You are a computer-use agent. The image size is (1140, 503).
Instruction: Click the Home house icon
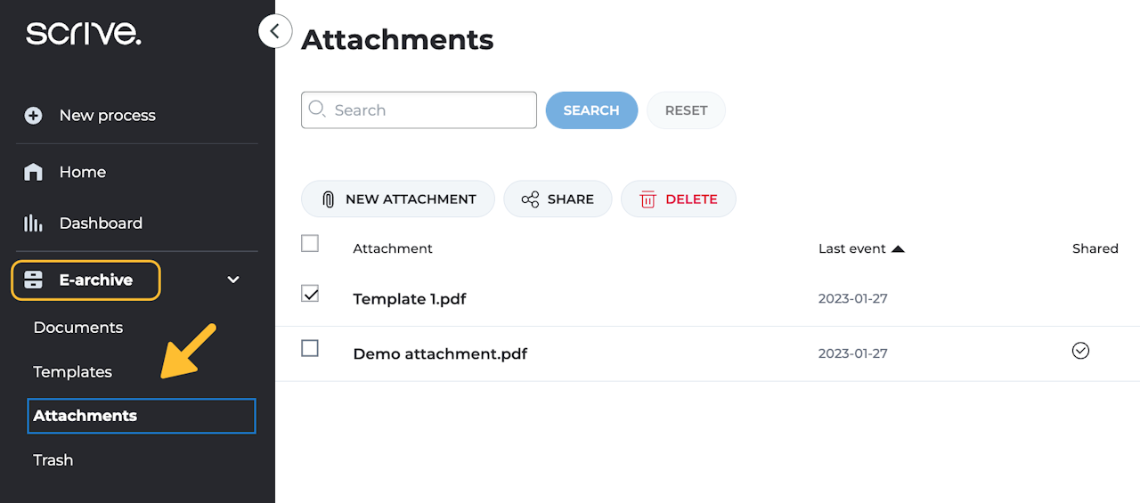(33, 172)
